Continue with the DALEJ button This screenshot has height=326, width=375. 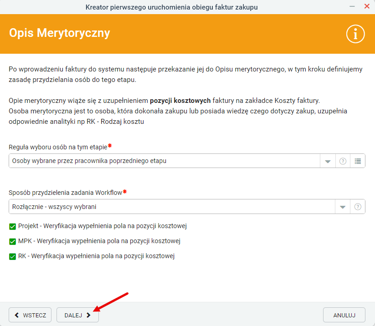pyautogui.click(x=77, y=315)
